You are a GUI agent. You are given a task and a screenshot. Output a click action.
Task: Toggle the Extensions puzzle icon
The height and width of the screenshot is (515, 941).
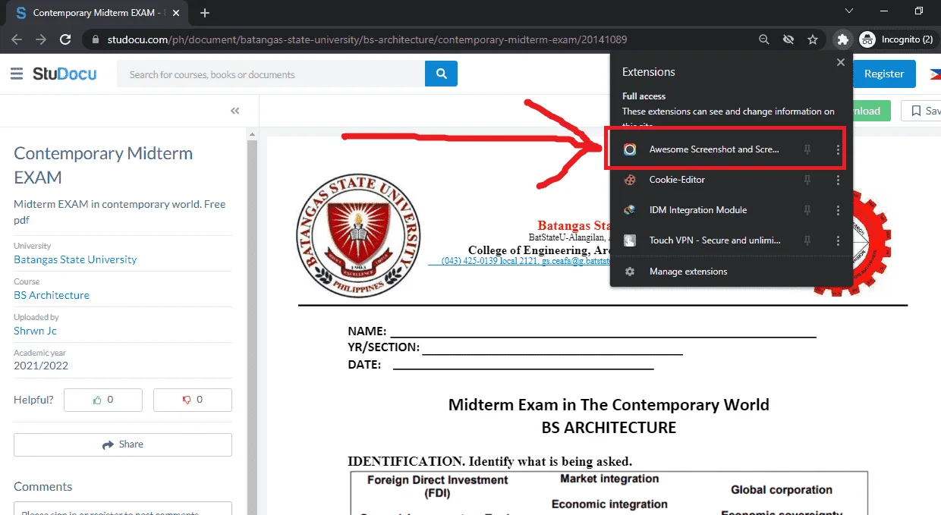click(842, 39)
